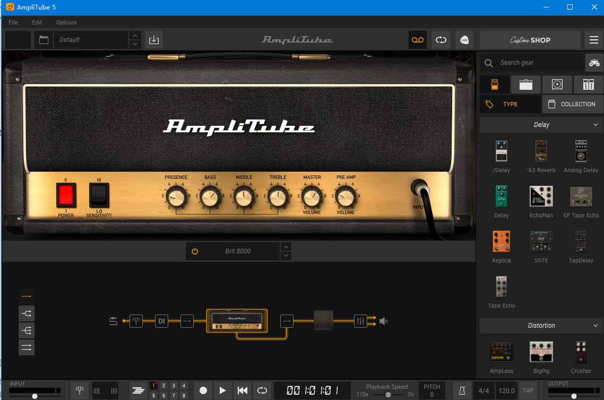Open the looper icon in top toolbar
Image resolution: width=604 pixels, height=400 pixels.
(x=441, y=40)
